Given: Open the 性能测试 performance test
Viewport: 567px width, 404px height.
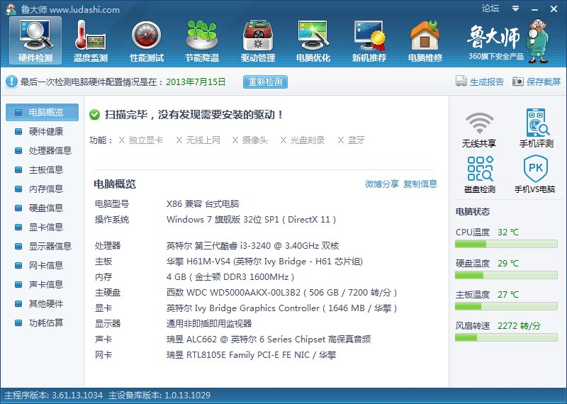Looking at the screenshot, I should coord(147,41).
